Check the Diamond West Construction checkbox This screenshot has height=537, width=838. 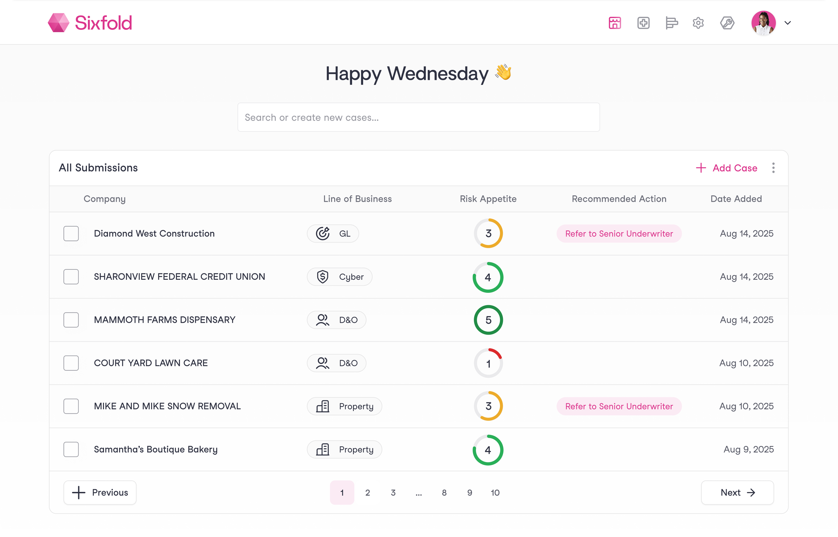pos(71,234)
